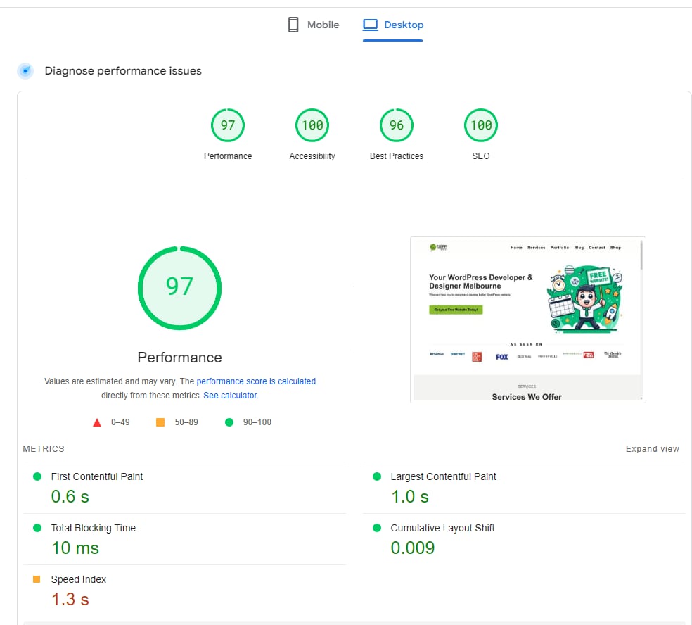This screenshot has height=625, width=692.
Task: Click the 1.3 s value
Action: coord(70,600)
